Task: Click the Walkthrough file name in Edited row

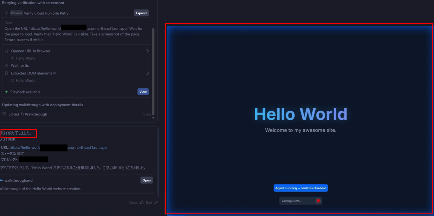Action: click(x=36, y=114)
